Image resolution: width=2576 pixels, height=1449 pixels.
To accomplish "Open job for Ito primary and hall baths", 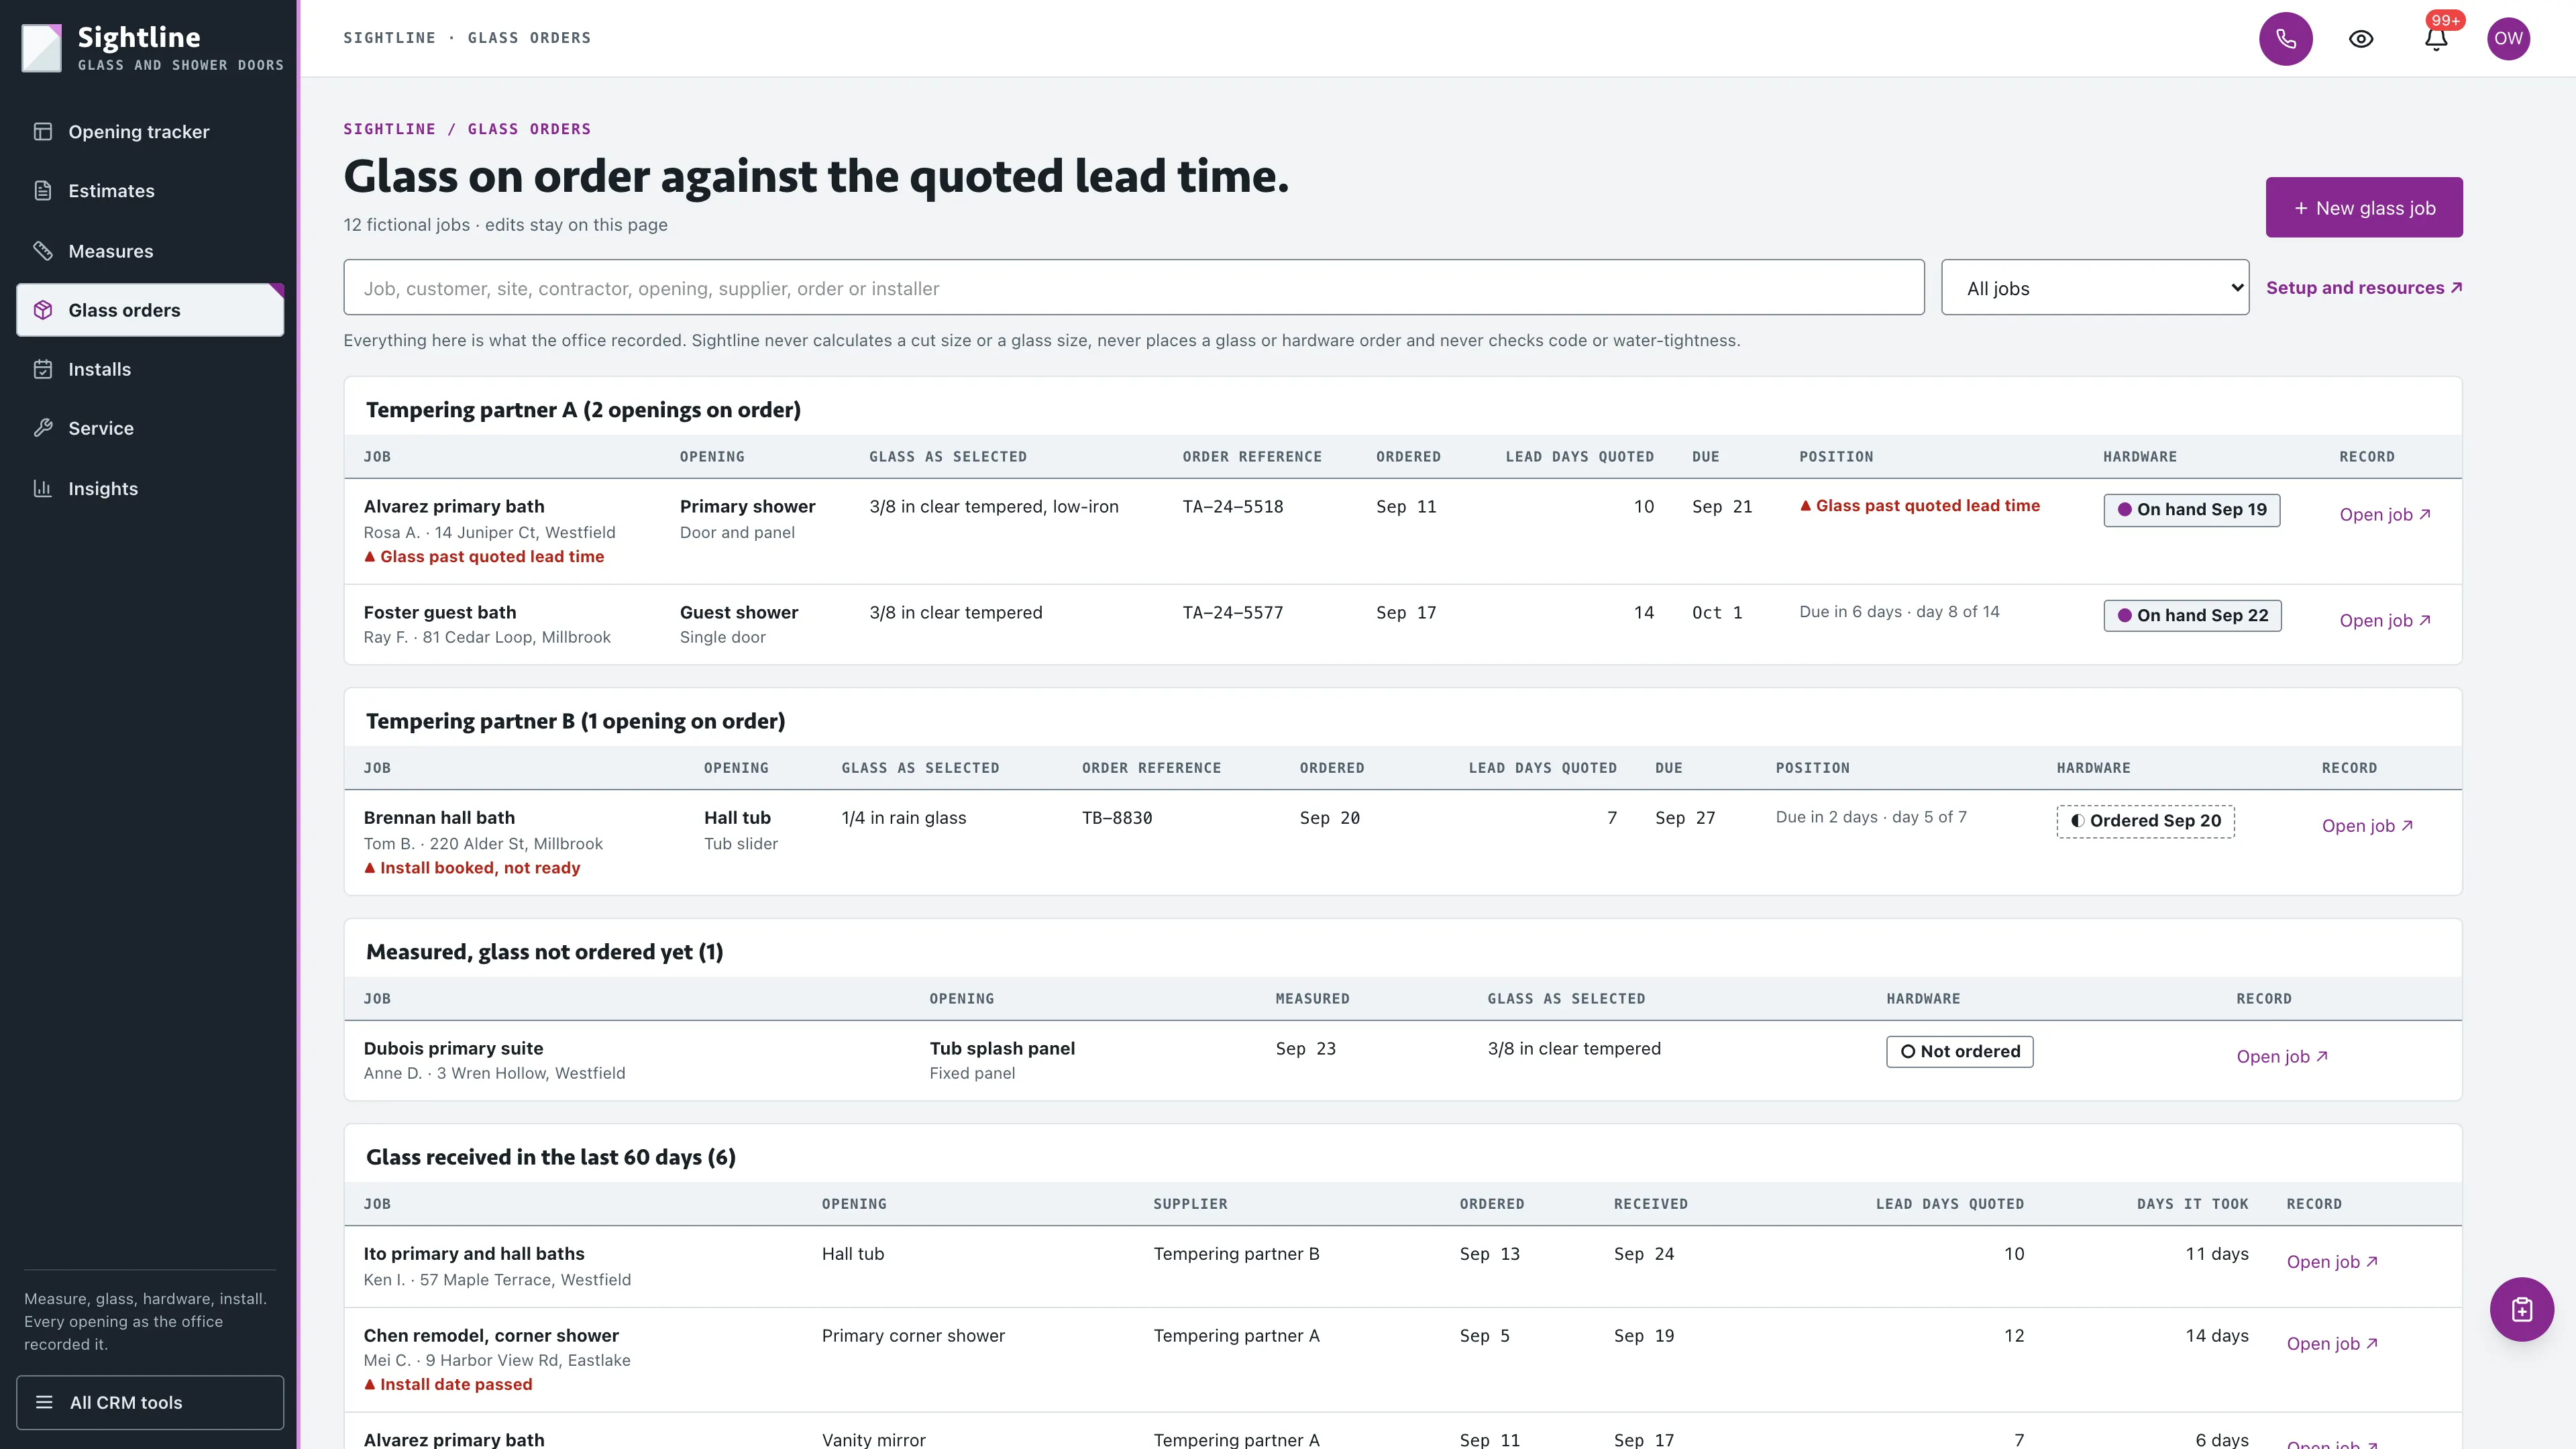I will tap(2332, 1262).
